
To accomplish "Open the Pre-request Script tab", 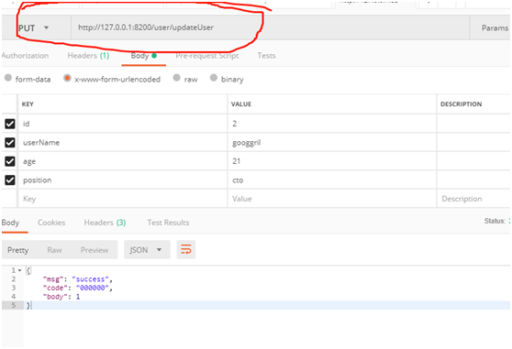I will (207, 56).
